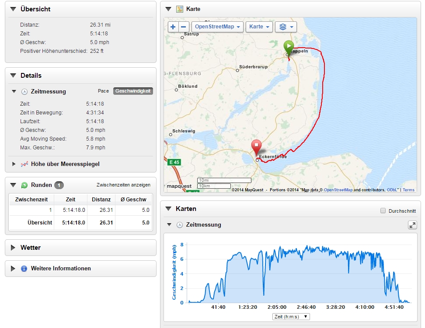425x328 pixels.
Task: Open the Karte map type dropdown
Action: (259, 27)
